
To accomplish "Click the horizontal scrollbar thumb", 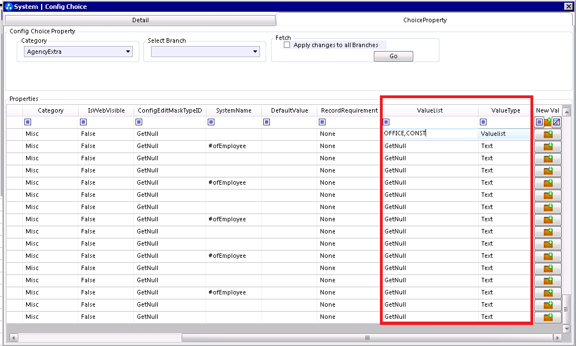I will click(x=367, y=338).
